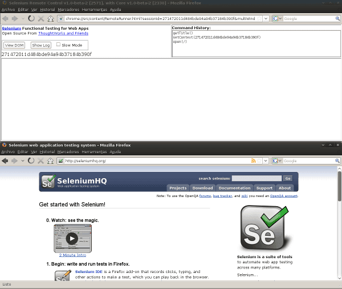Click the RSS feed icon in address bar
The image size is (342, 289).
pos(253,161)
